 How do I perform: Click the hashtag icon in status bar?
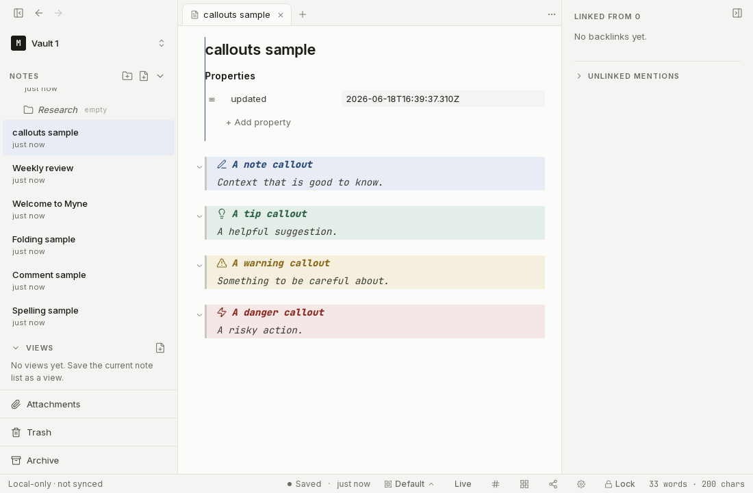click(496, 484)
